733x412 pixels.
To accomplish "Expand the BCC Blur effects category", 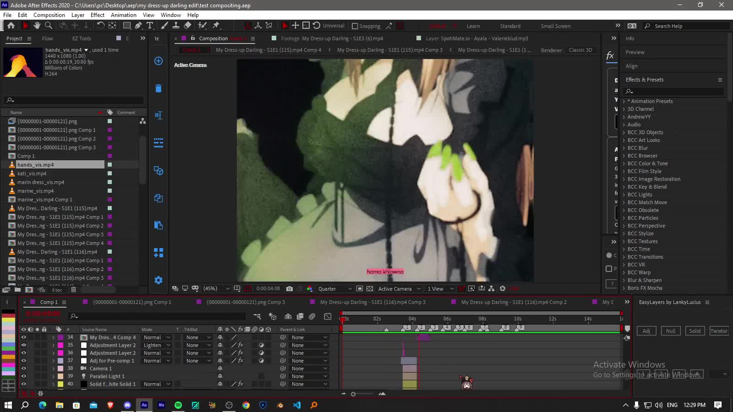I will [637, 148].
